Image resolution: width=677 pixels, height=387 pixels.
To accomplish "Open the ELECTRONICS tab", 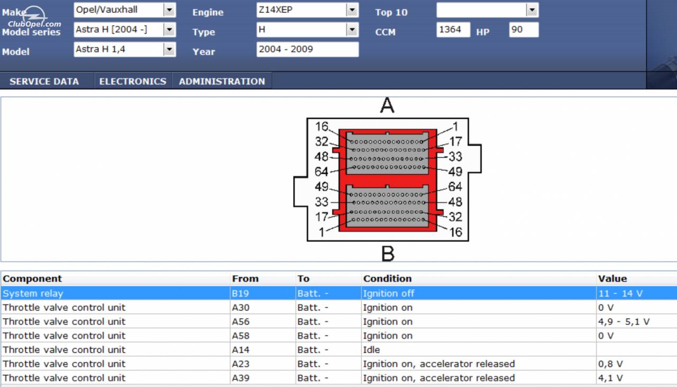I will coord(133,81).
